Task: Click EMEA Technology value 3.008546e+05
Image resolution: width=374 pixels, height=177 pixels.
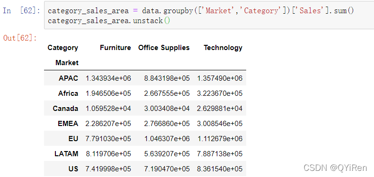Action: pos(220,124)
